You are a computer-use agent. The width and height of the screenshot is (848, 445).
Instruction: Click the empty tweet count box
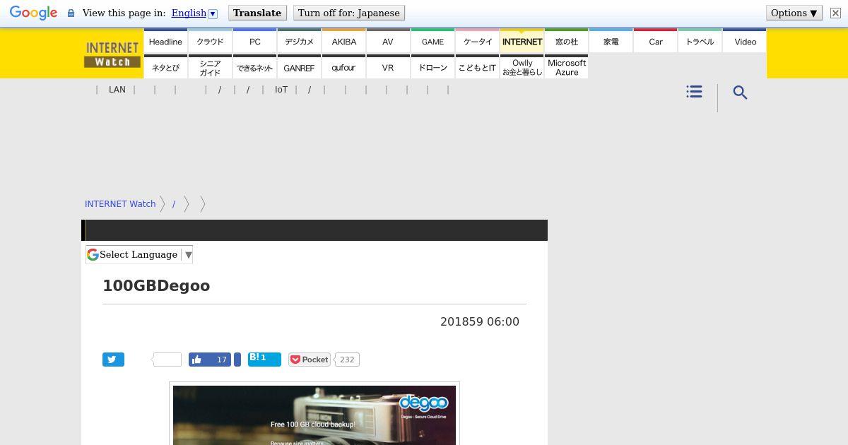tap(167, 360)
